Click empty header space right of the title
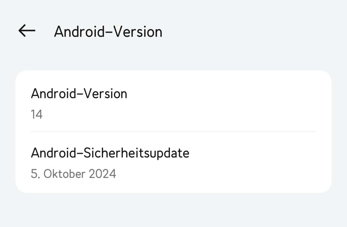The height and width of the screenshot is (227, 347). point(247,32)
